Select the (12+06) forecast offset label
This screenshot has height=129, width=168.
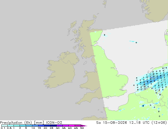click(x=160, y=123)
